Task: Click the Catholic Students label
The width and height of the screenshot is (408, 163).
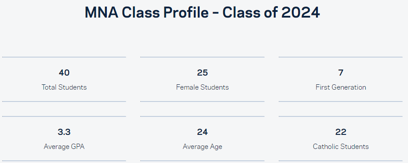Action: [341, 147]
